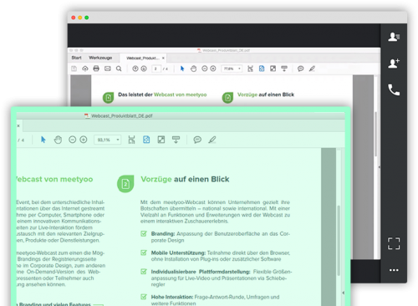Viewport: 418px width, 306px height.
Task: Click the Branding checkmark bullet
Action: pyautogui.click(x=144, y=233)
